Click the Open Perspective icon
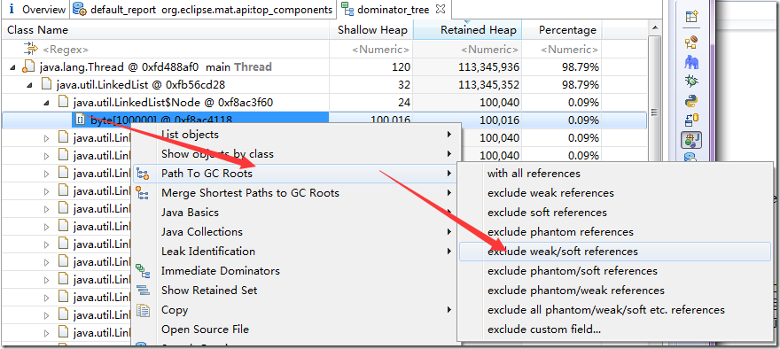Screen dimensions: 780x349 691,17
